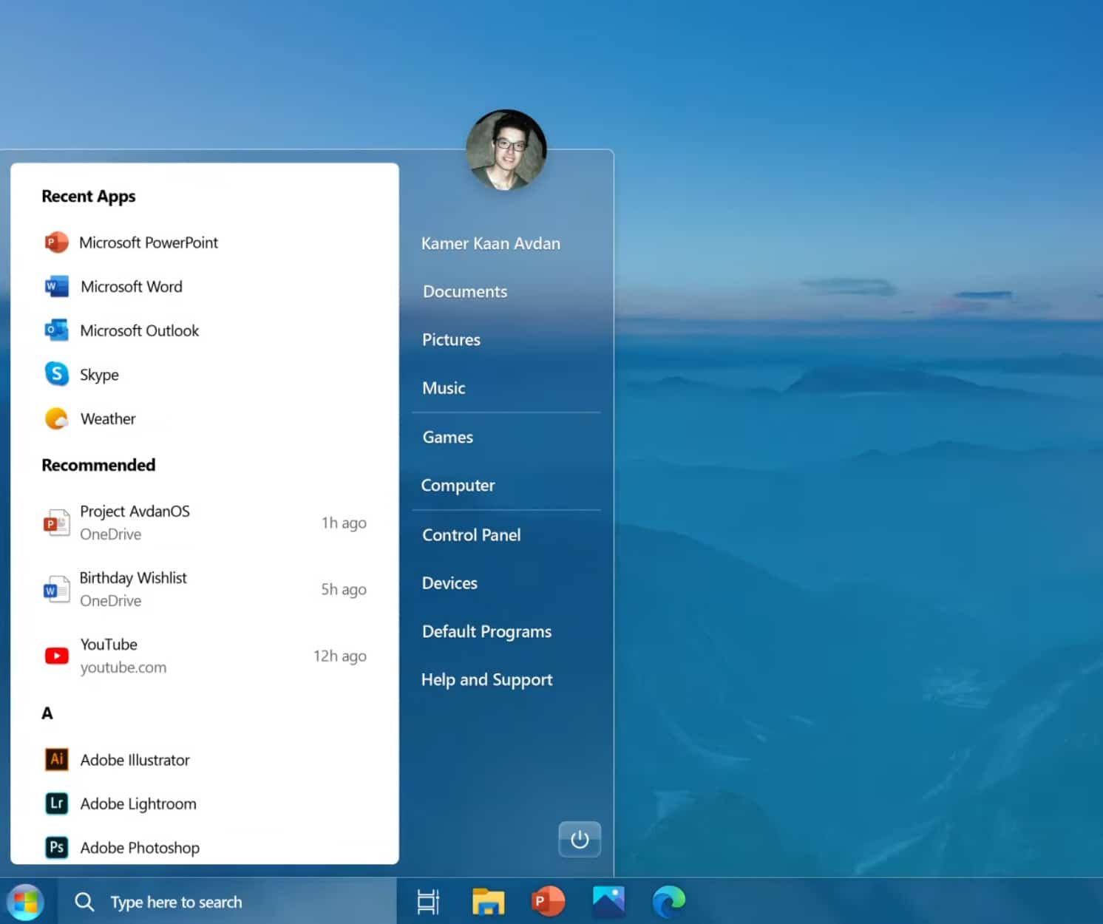This screenshot has height=924, width=1103.
Task: Open Task View on the taskbar
Action: tap(428, 902)
